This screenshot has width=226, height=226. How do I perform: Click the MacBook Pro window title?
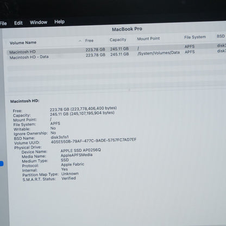(127, 29)
